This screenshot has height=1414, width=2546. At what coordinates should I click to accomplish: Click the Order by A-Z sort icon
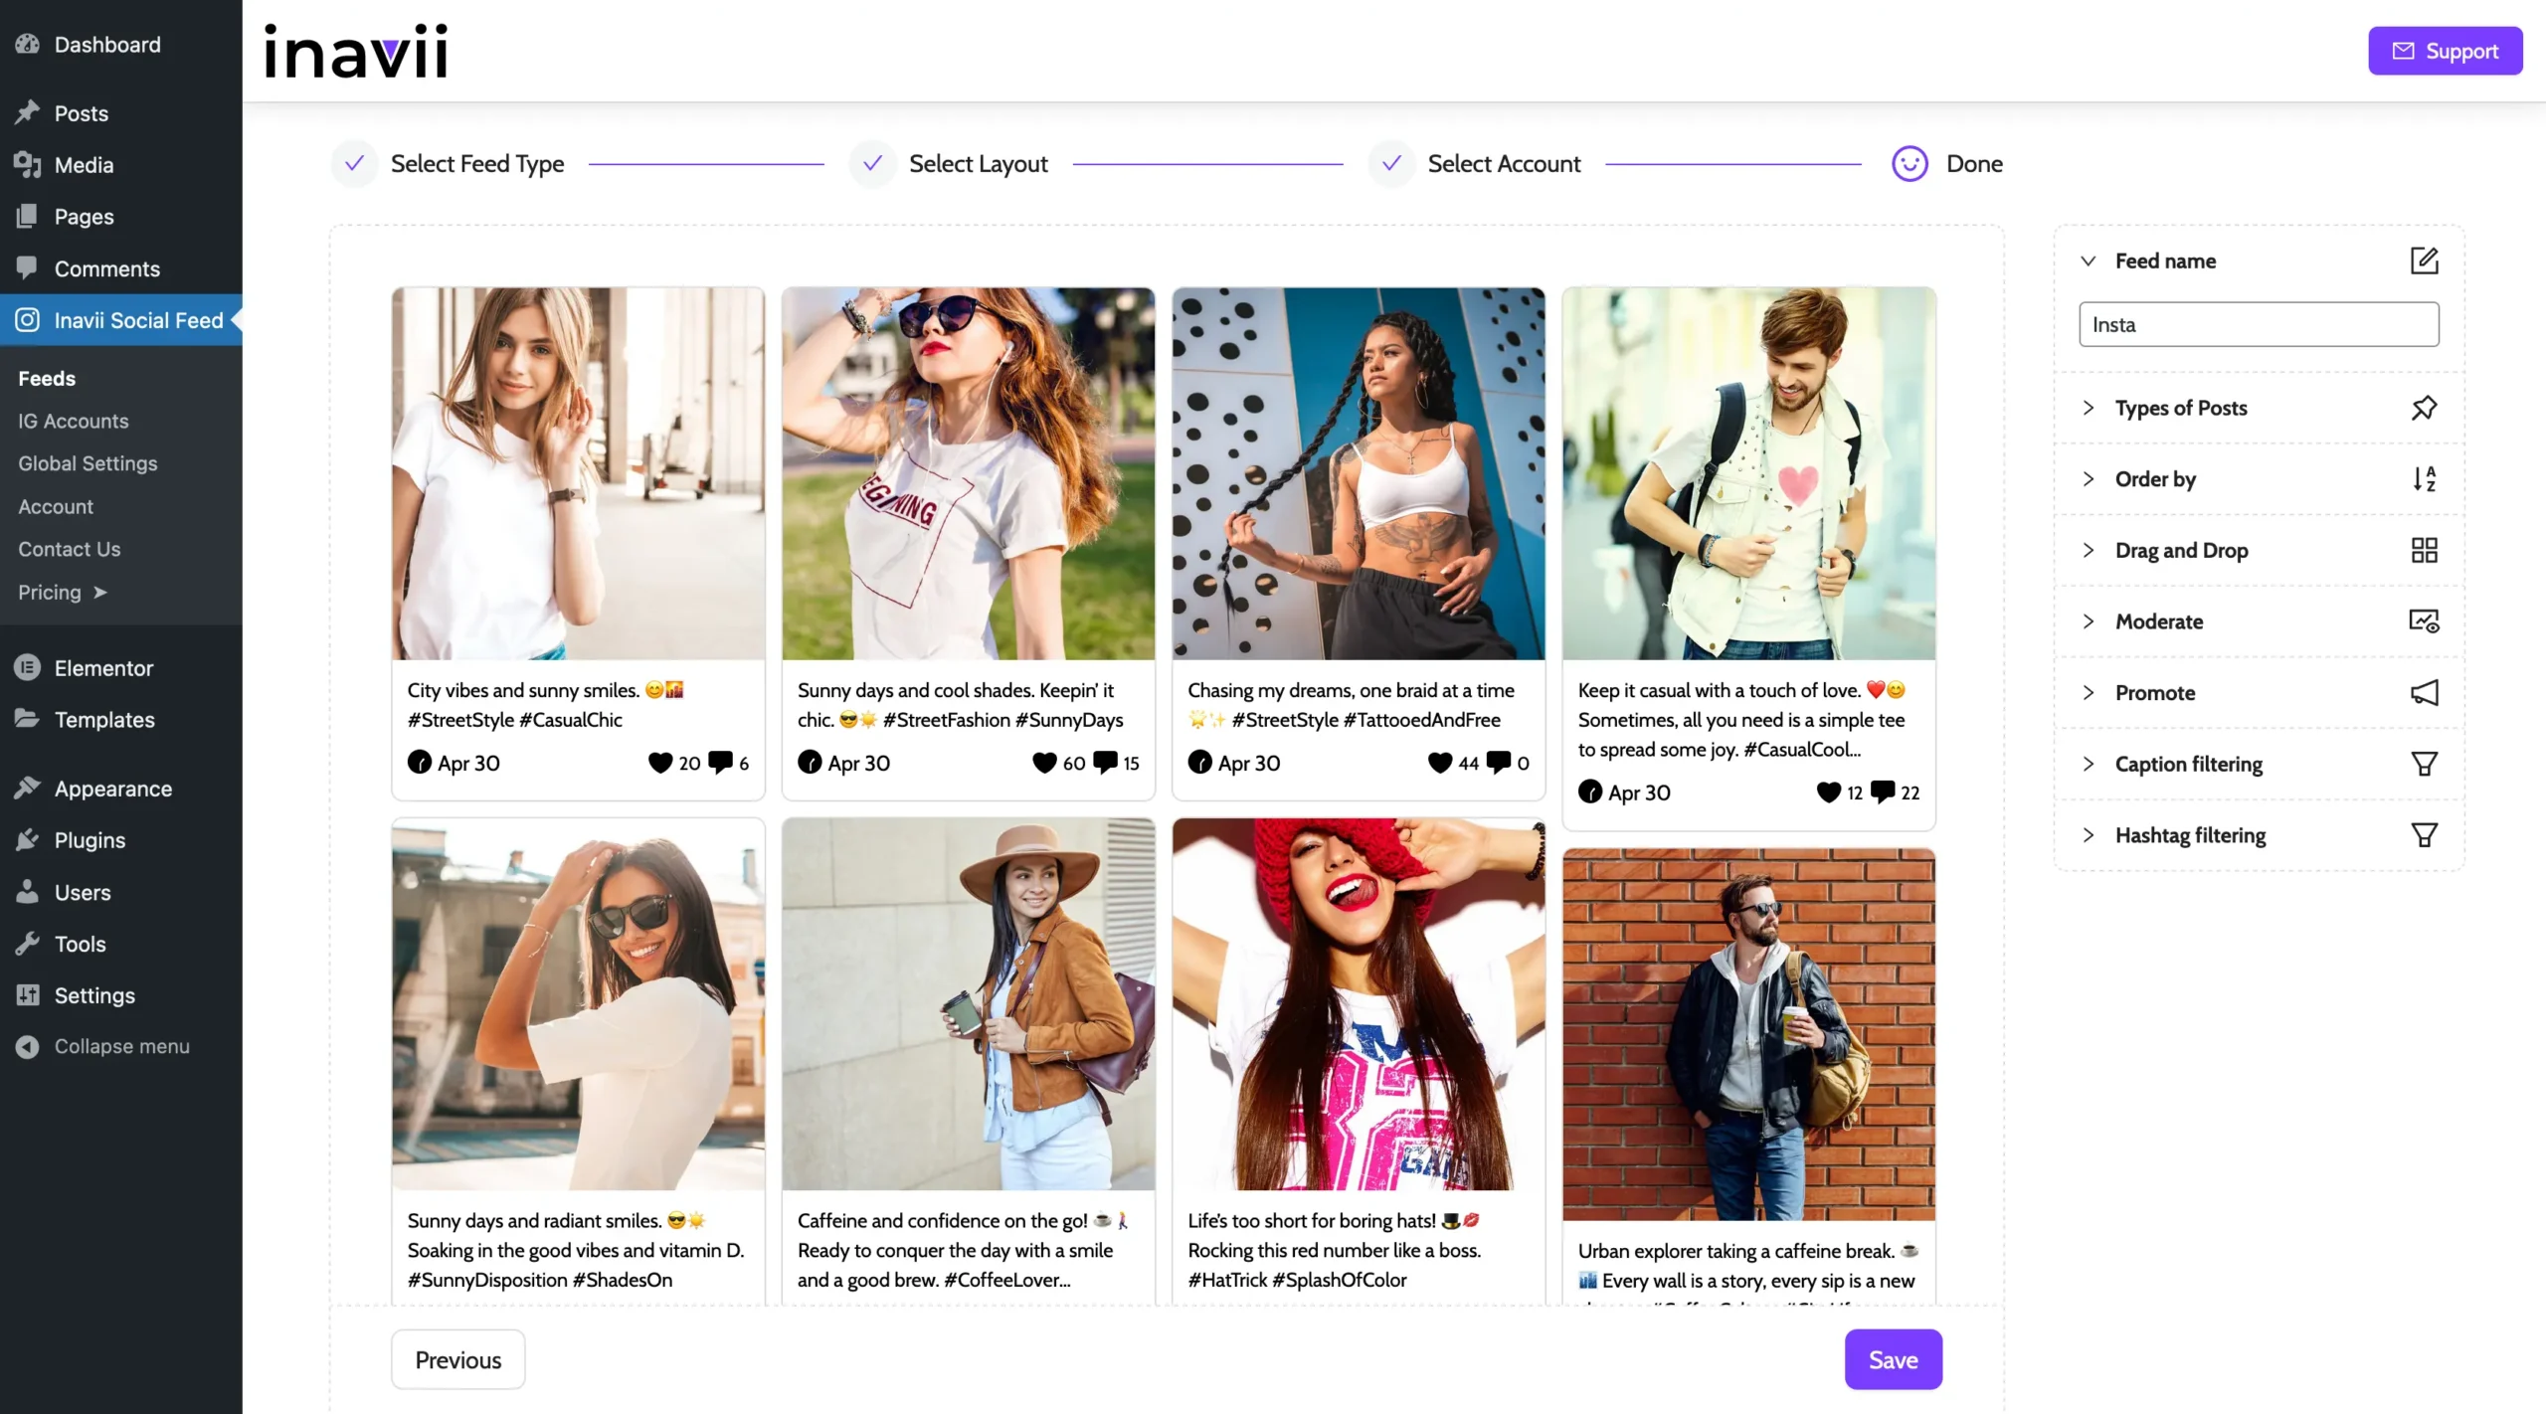2424,479
